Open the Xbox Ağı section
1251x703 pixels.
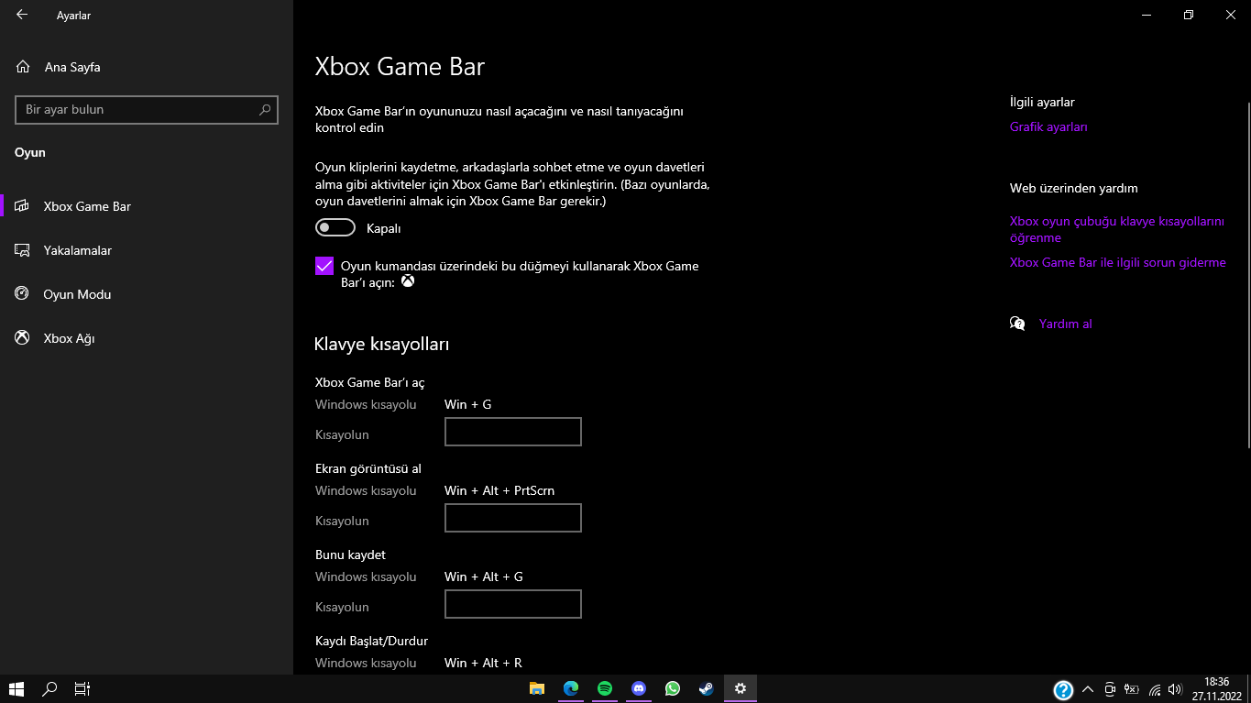click(x=147, y=338)
